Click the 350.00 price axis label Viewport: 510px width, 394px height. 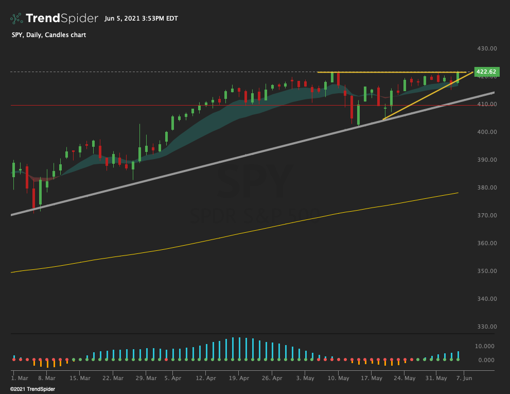click(x=487, y=271)
